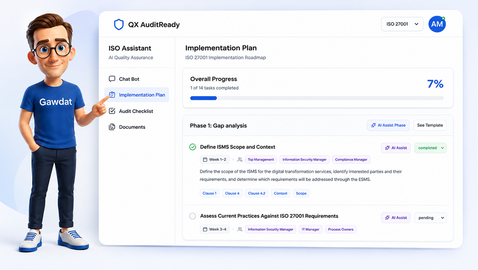Viewport: 478px width, 270px height.
Task: Click the sparkle icon in AI Assist Phase
Action: 373,125
